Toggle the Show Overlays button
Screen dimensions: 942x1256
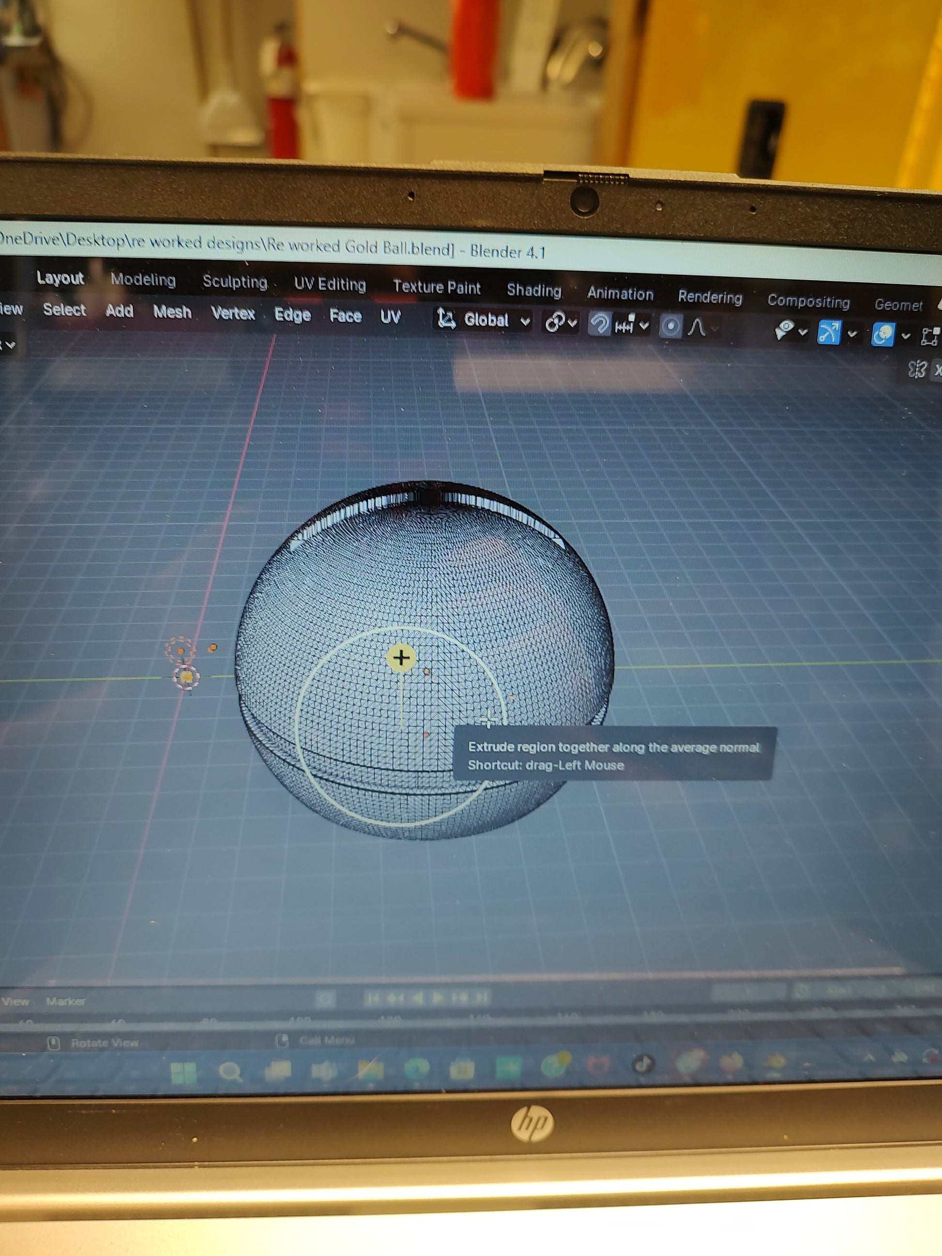883,334
